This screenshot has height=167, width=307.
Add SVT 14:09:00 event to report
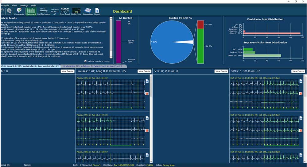(x=301, y=155)
